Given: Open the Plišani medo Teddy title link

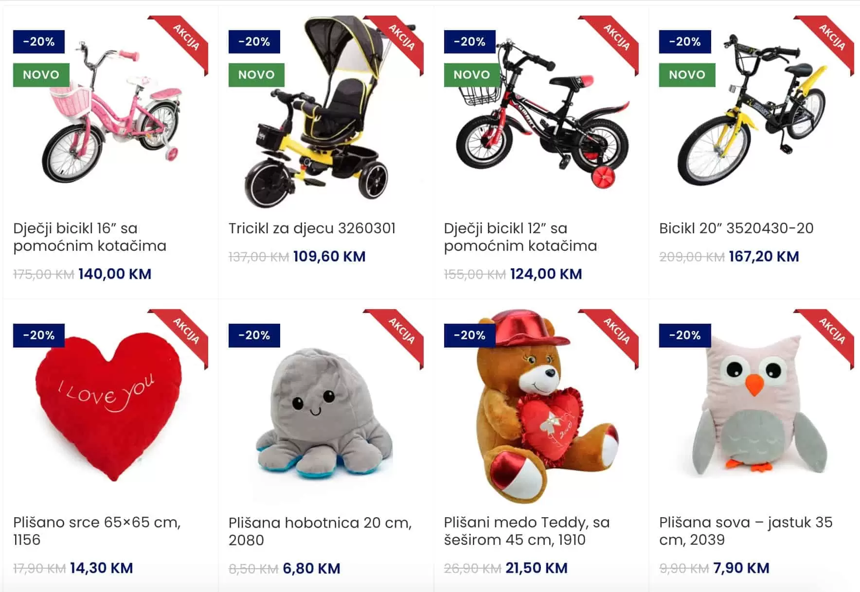Looking at the screenshot, I should [x=527, y=531].
